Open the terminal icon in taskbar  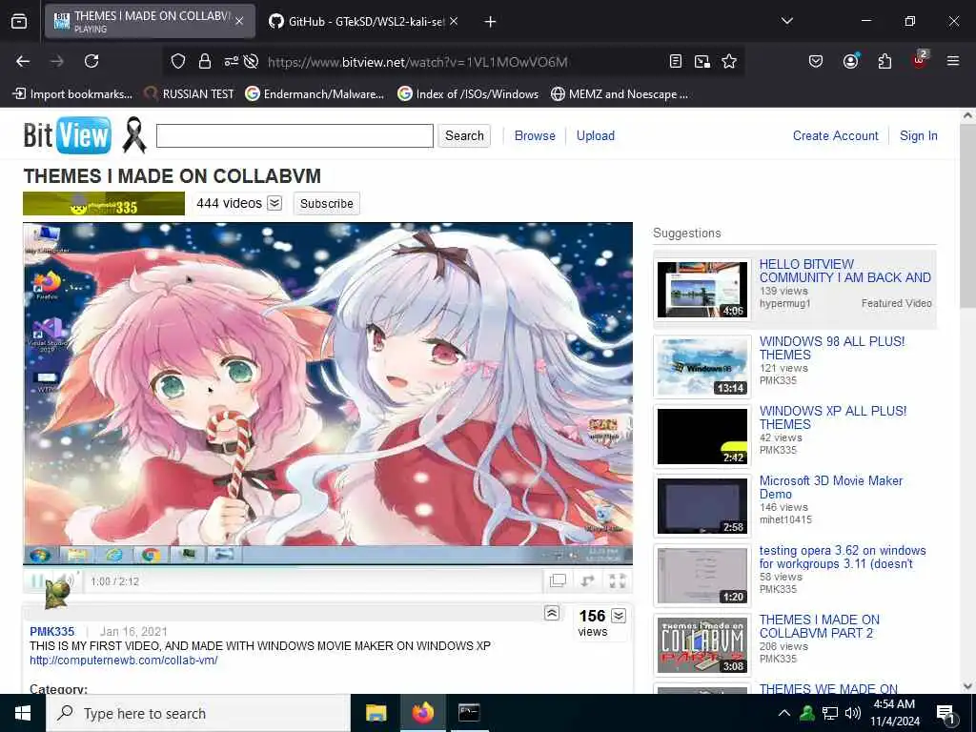tap(469, 713)
